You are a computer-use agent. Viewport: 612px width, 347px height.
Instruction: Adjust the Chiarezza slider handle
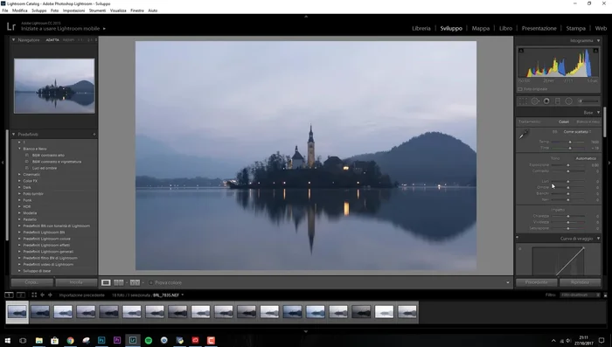(x=568, y=216)
